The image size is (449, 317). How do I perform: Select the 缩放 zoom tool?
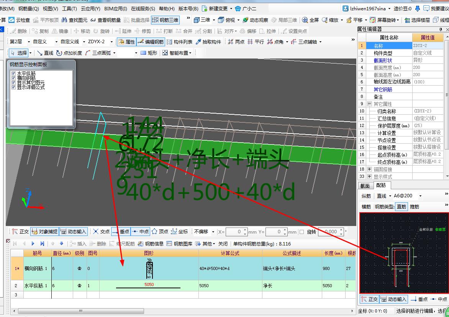pos(330,20)
